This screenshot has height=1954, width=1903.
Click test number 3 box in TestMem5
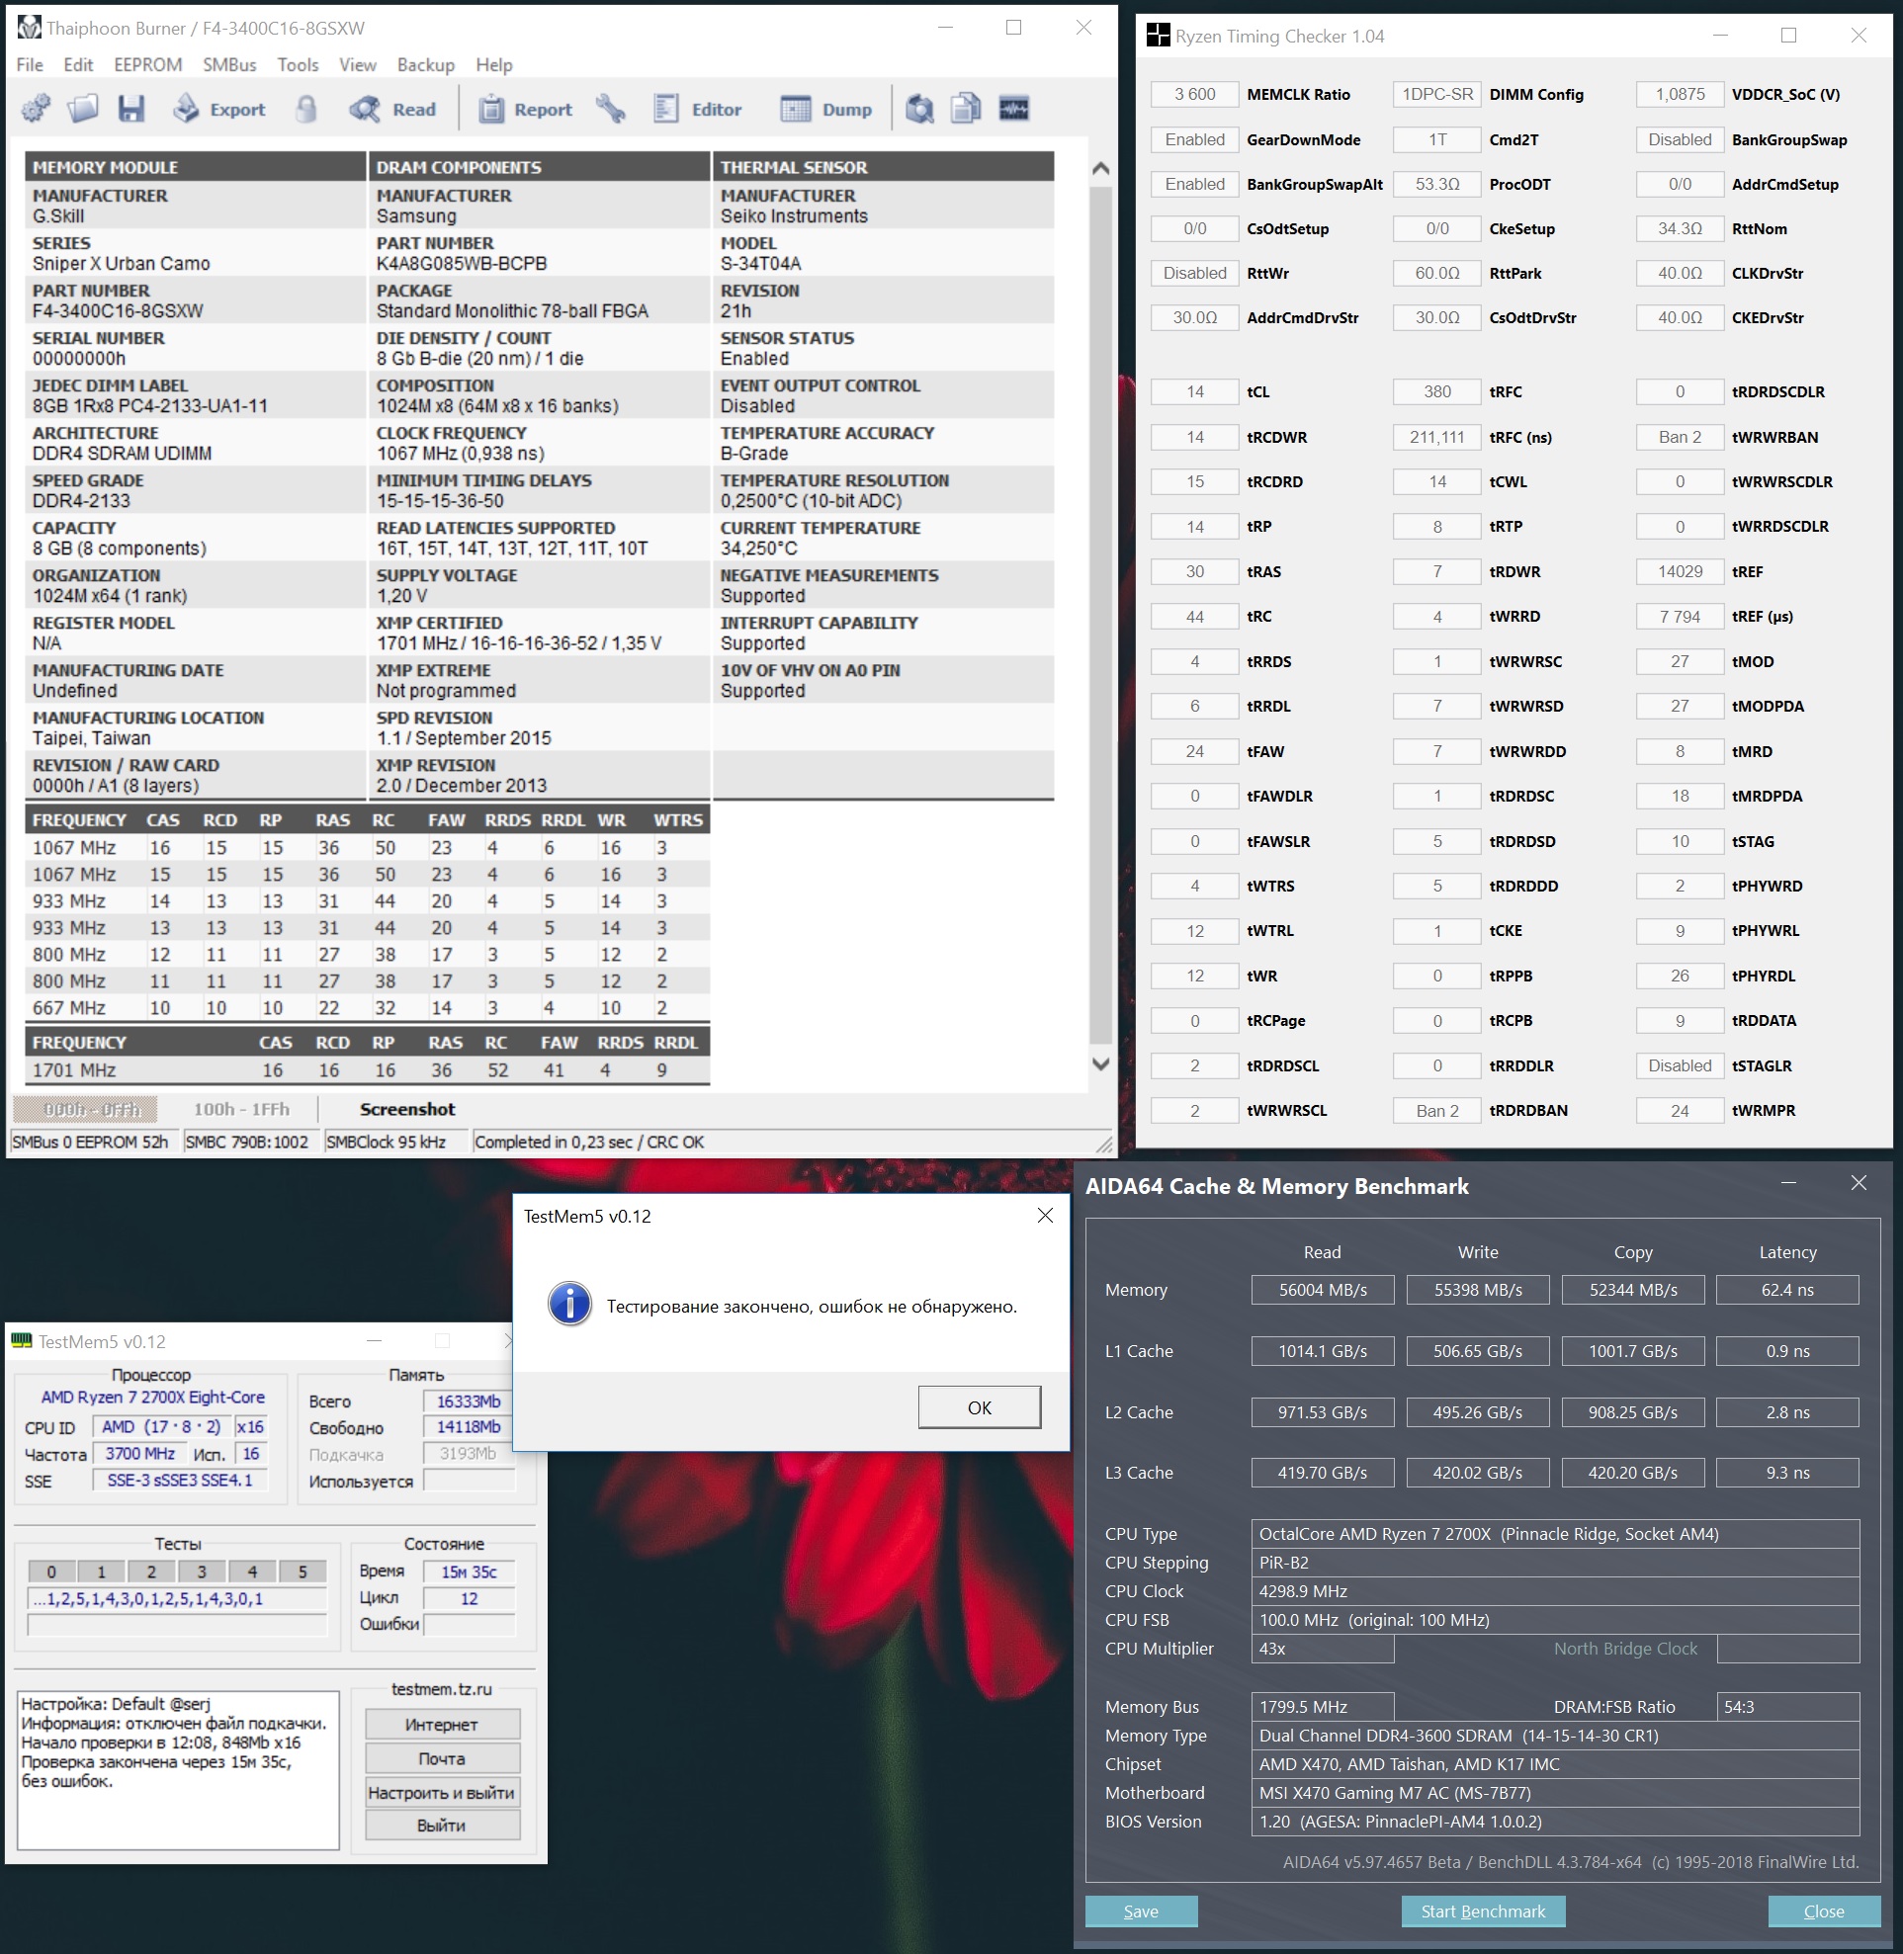[x=202, y=1572]
